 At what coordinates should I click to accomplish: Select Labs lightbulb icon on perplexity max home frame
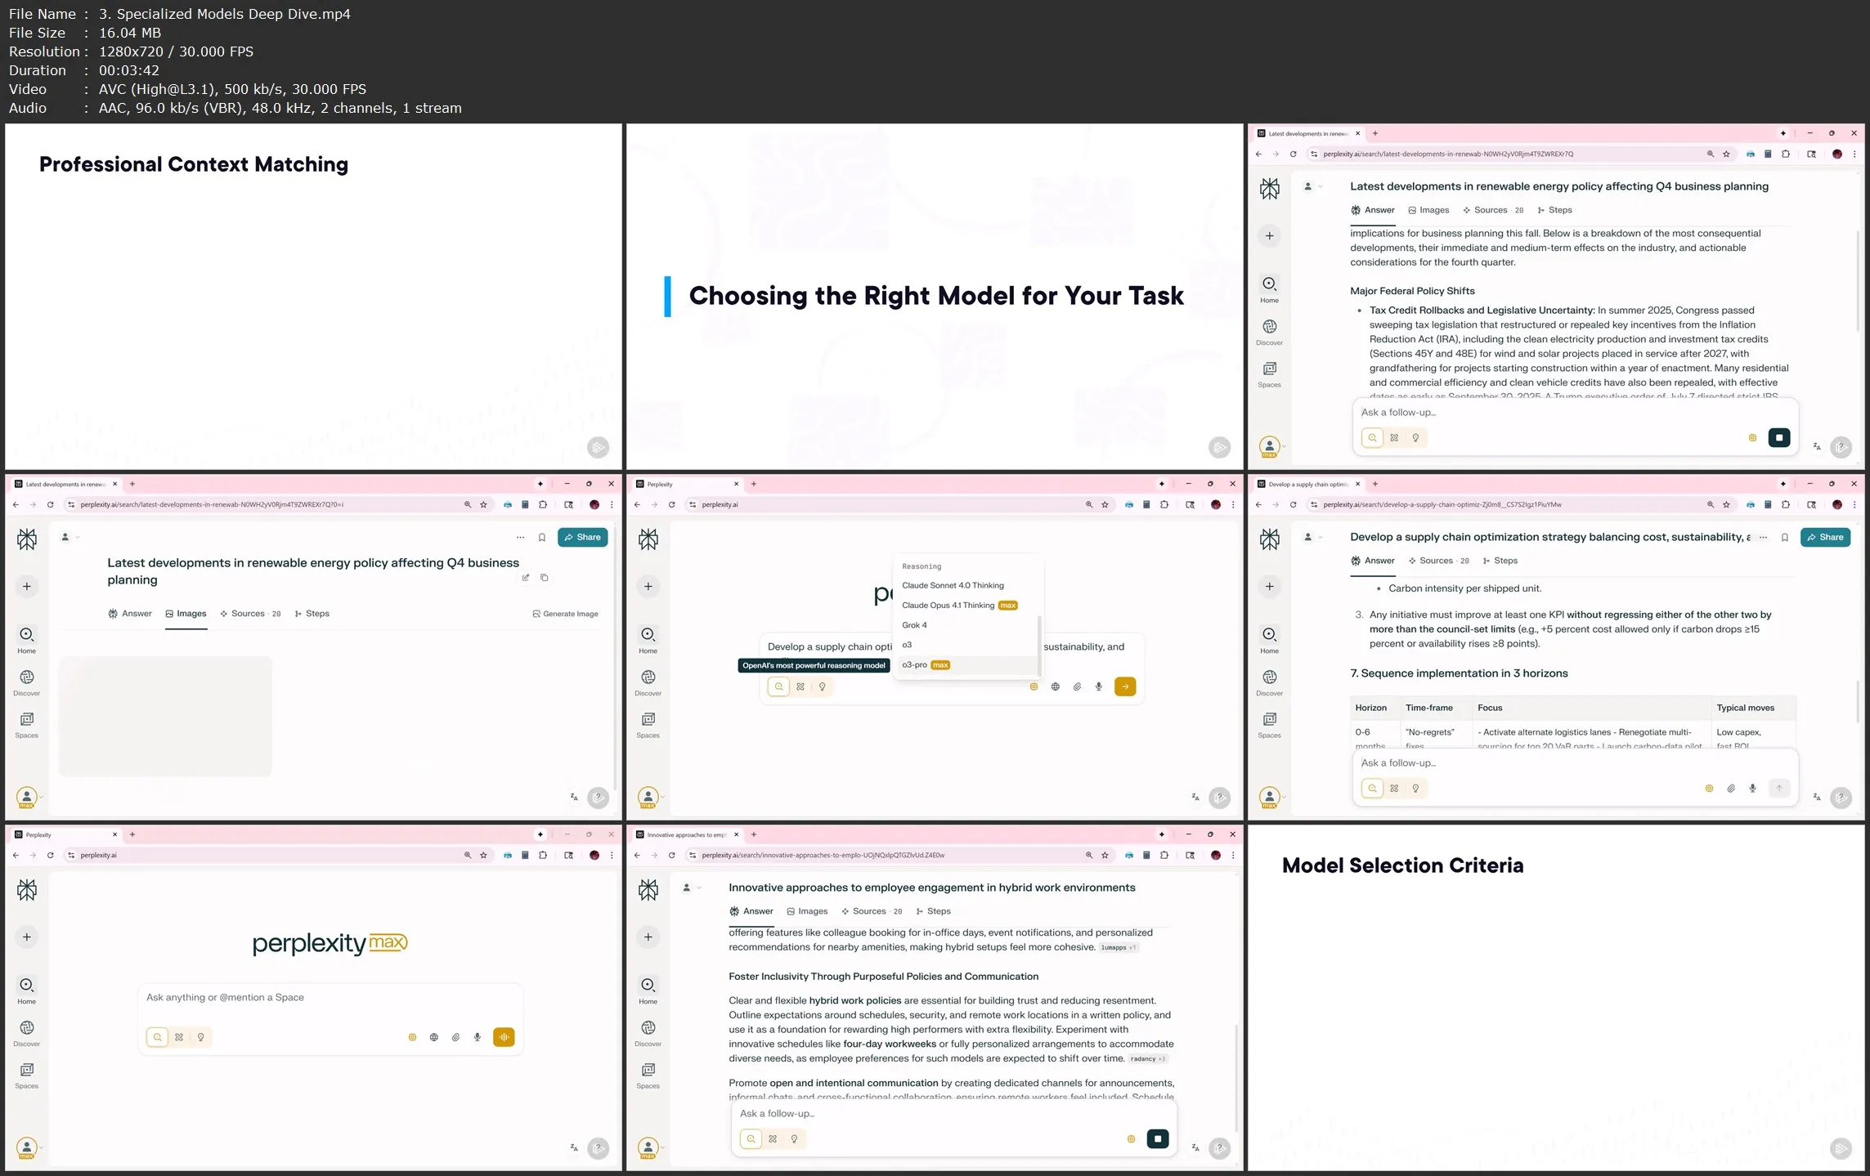[200, 1038]
